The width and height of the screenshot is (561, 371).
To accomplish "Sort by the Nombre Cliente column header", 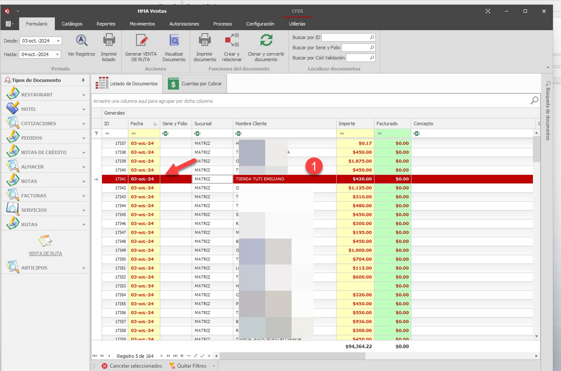I will coord(285,124).
